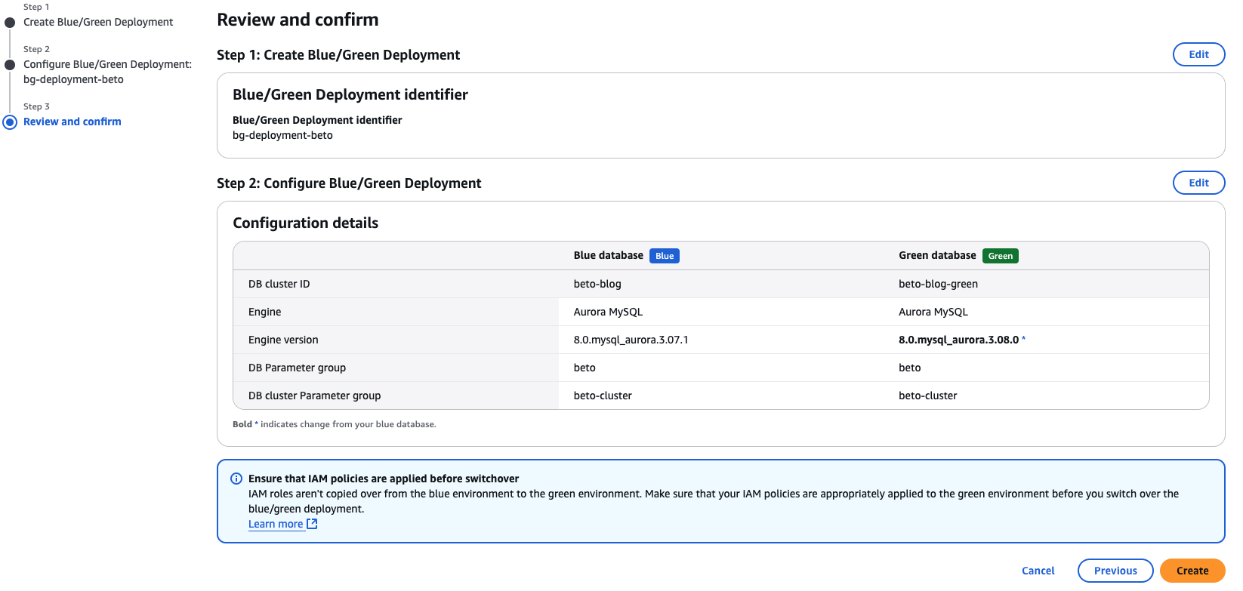Viewport: 1243px width, 591px height.
Task: Click the bg-deployment-beto identifier value
Action: coord(282,135)
